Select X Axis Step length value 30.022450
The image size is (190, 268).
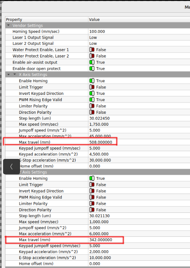[x=99, y=118]
